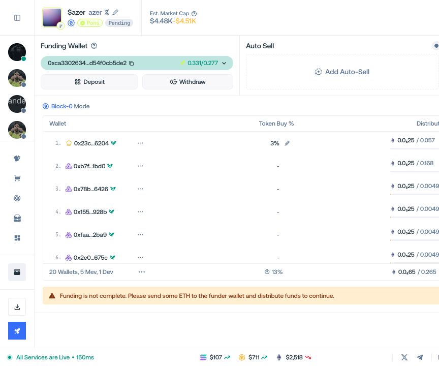This screenshot has width=439, height=366.
Task: Toggle the Auto Sell switch
Action: (435, 46)
